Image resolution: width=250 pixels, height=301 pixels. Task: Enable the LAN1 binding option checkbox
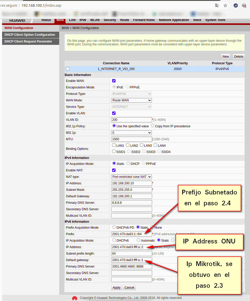pyautogui.click(x=114, y=145)
